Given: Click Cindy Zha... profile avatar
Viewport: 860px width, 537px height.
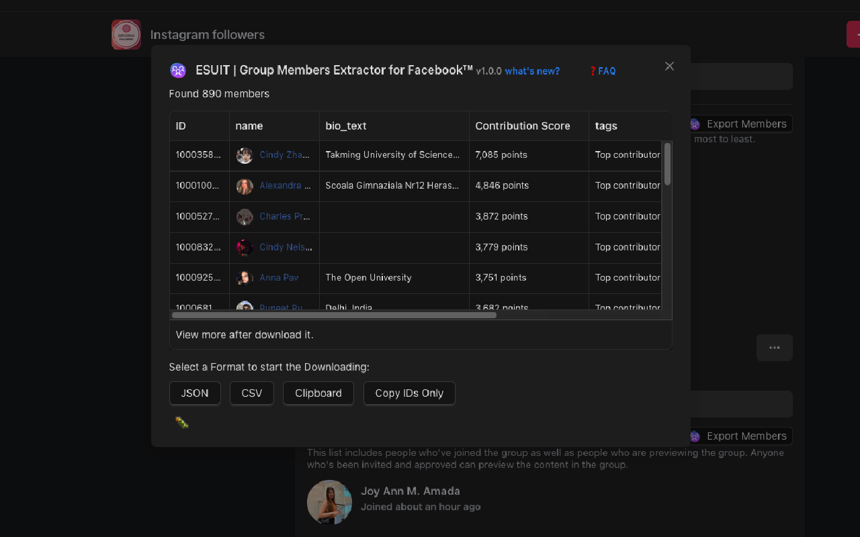Looking at the screenshot, I should (x=245, y=155).
